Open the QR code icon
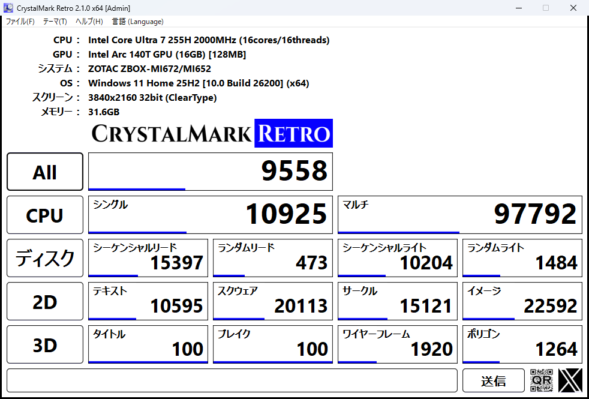This screenshot has width=589, height=399. pyautogui.click(x=542, y=380)
